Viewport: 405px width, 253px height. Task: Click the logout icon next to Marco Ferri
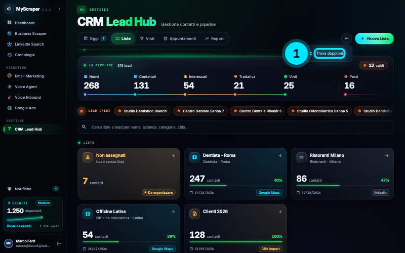click(x=59, y=243)
